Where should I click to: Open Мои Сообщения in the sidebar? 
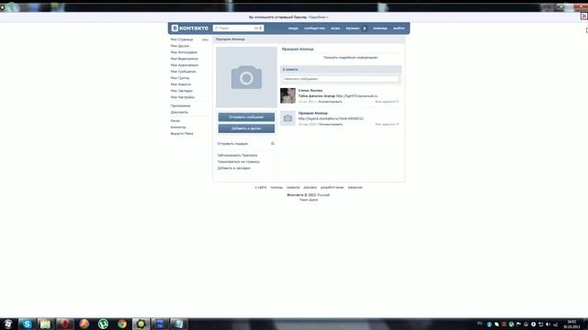[183, 71]
